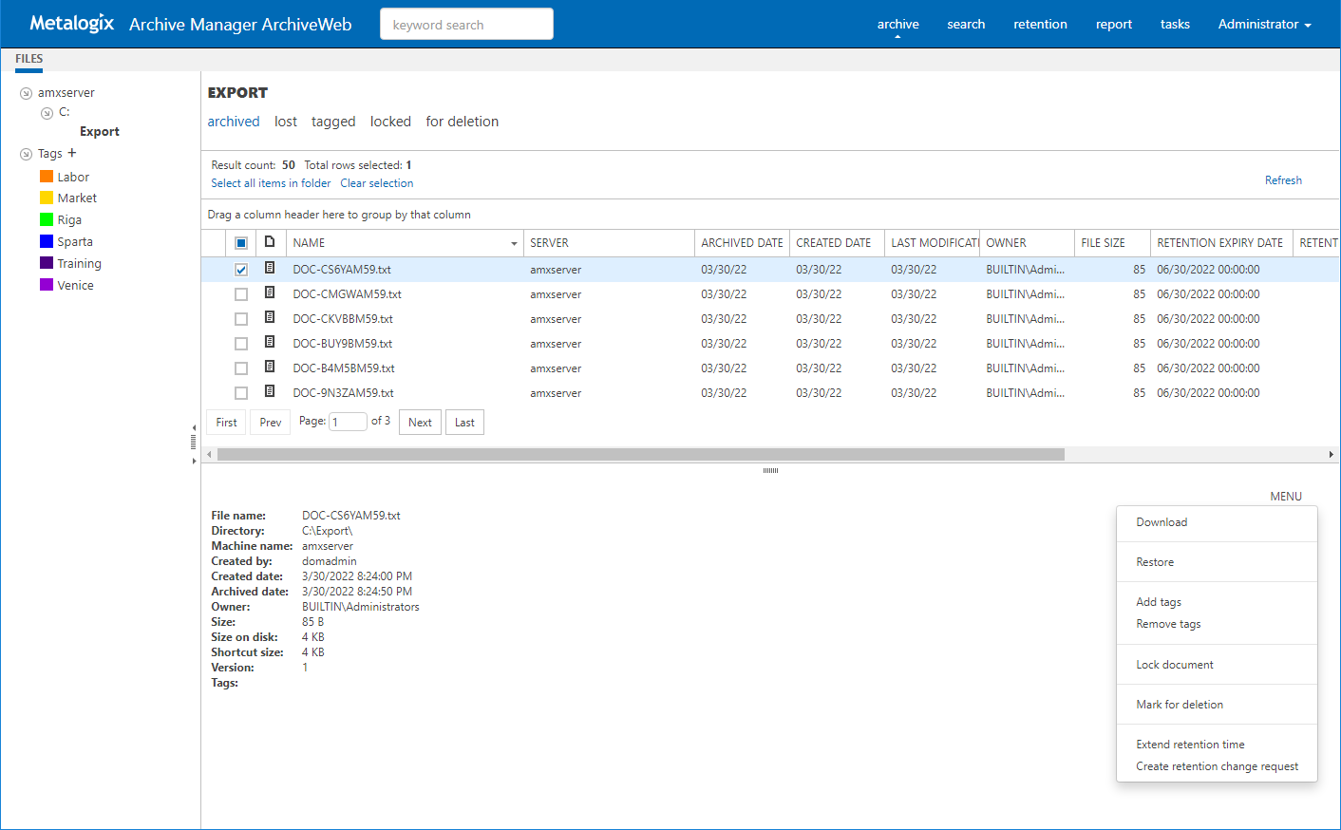Click the left arrow of horizontal scrollbar
This screenshot has width=1341, height=830.
point(210,455)
